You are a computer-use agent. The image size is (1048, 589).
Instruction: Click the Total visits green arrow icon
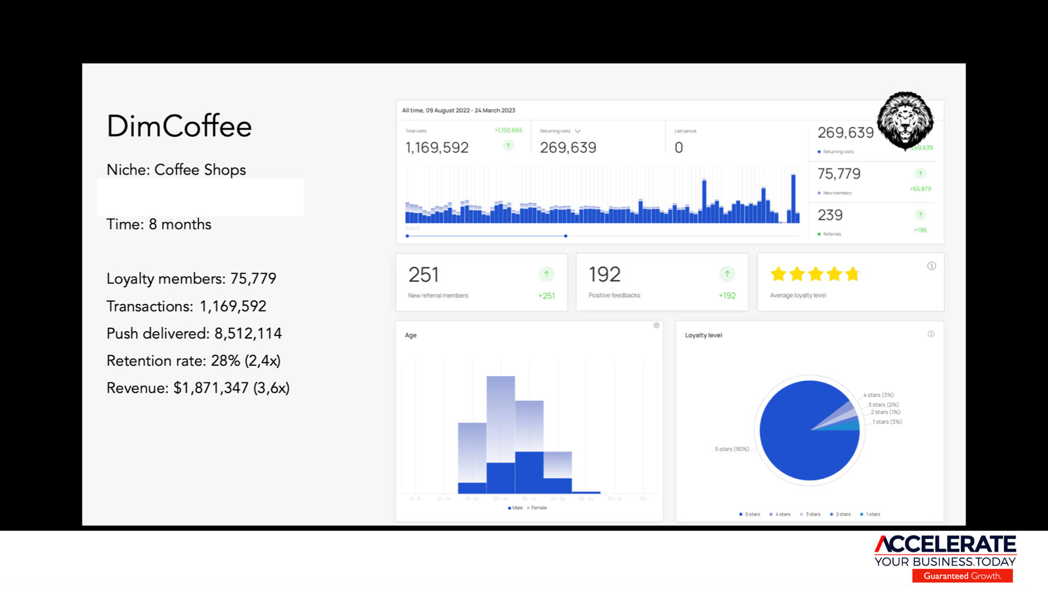508,145
